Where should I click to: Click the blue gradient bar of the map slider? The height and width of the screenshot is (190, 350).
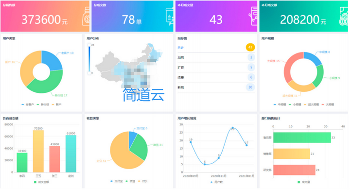pos(89,59)
